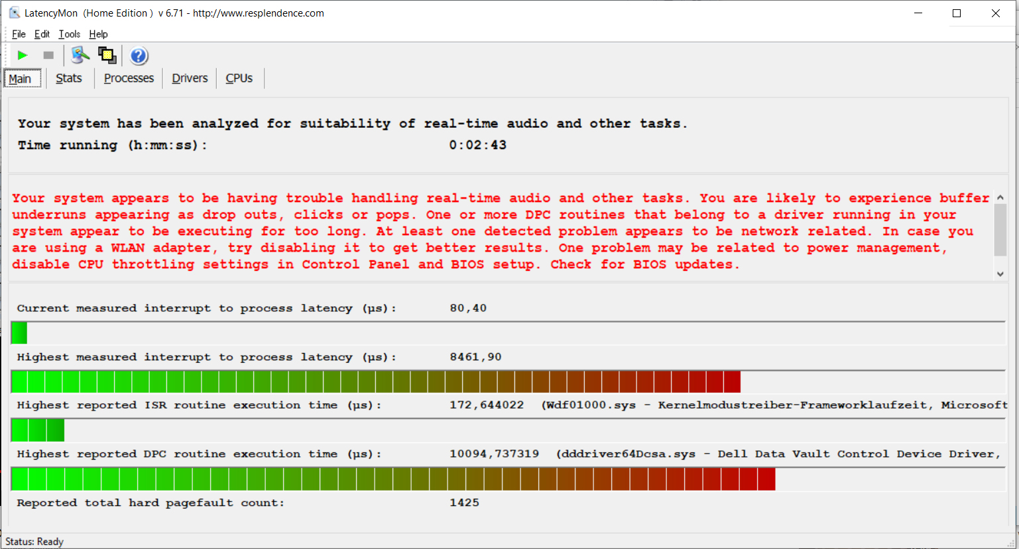Click the LatencyMon title bar app icon
The height and width of the screenshot is (549, 1019).
[14, 13]
